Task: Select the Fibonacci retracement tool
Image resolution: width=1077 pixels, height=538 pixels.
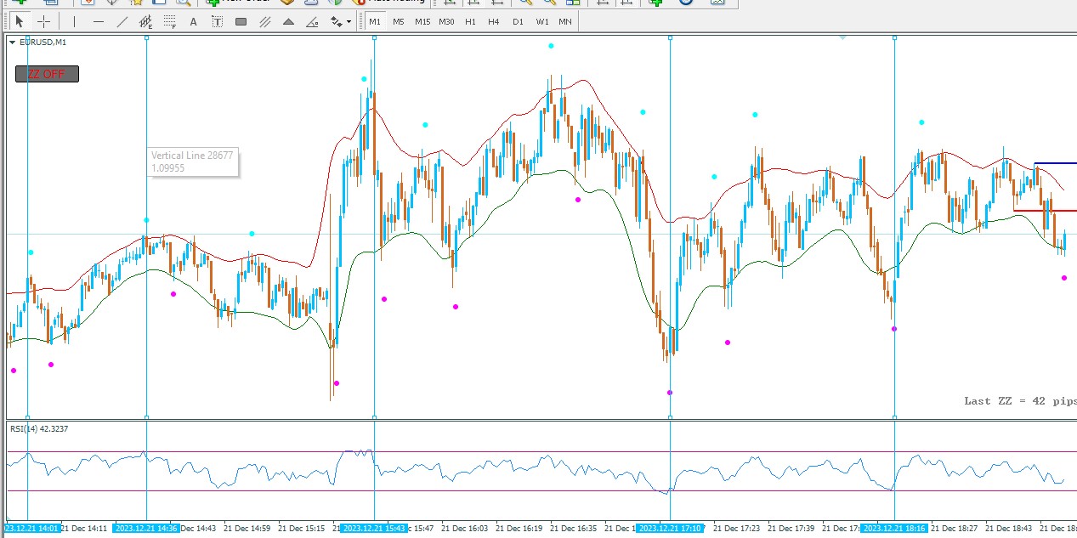Action: click(x=170, y=21)
